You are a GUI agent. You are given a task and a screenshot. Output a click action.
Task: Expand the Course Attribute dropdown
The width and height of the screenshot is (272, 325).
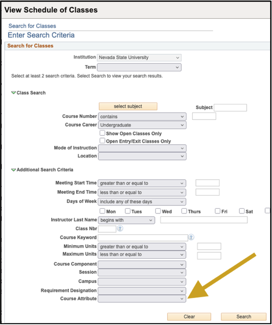point(142,299)
